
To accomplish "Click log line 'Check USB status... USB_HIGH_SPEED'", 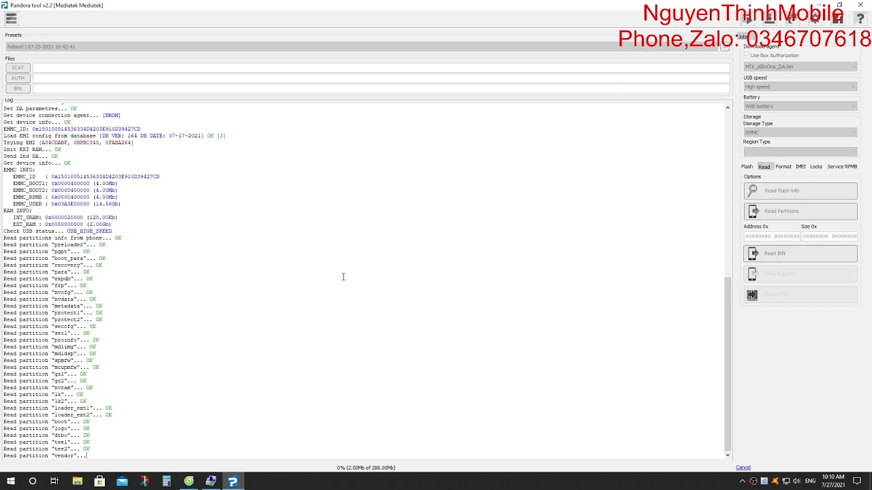I will 57,231.
